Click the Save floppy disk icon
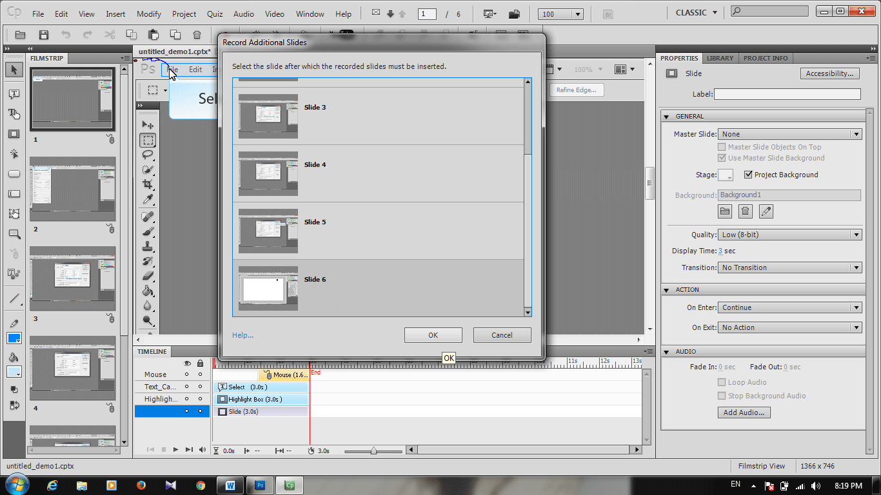Viewport: 881px width, 495px height. click(44, 35)
